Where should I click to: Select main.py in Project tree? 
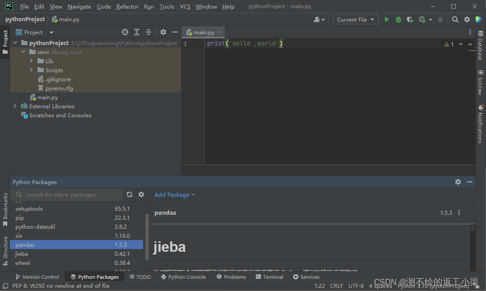pyautogui.click(x=47, y=97)
